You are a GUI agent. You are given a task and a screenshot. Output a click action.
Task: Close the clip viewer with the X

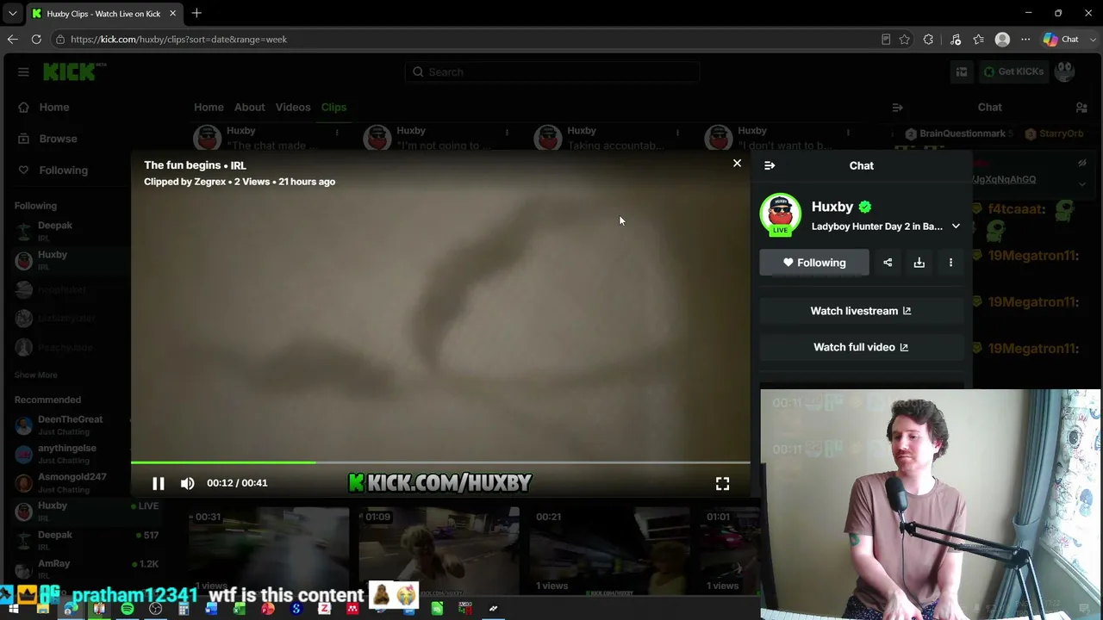(x=737, y=163)
